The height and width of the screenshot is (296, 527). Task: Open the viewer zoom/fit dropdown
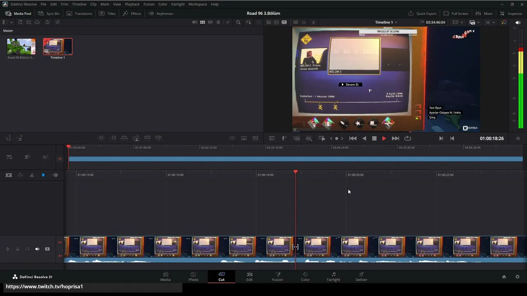pyautogui.click(x=490, y=22)
